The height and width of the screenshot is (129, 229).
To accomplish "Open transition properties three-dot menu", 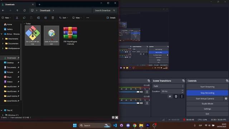I will (x=182, y=96).
